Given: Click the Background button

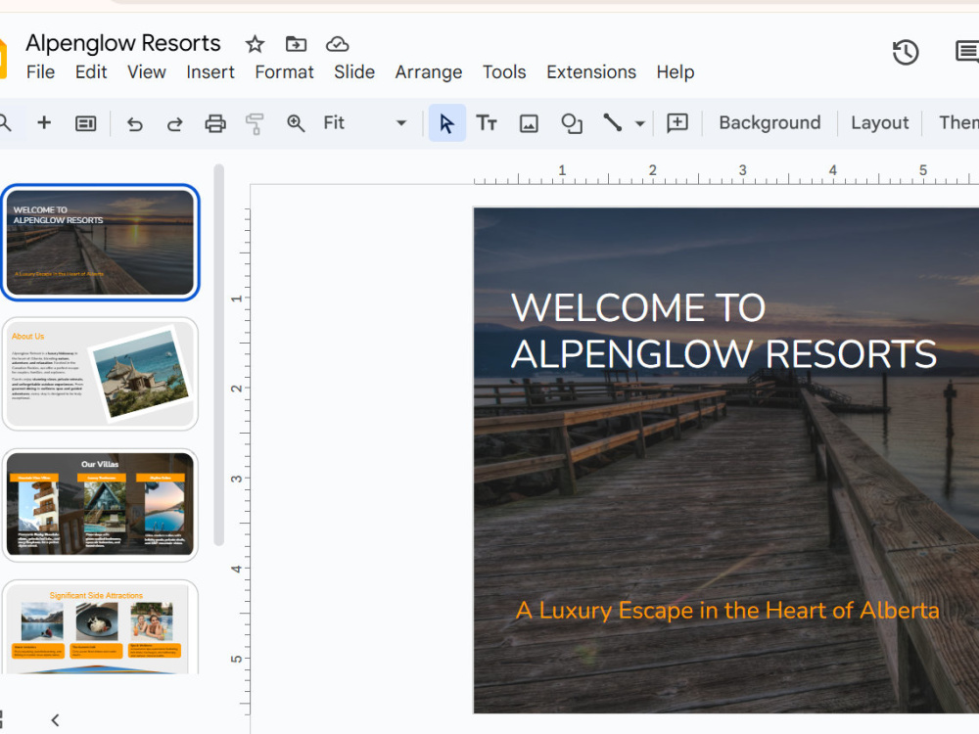Looking at the screenshot, I should pyautogui.click(x=769, y=122).
